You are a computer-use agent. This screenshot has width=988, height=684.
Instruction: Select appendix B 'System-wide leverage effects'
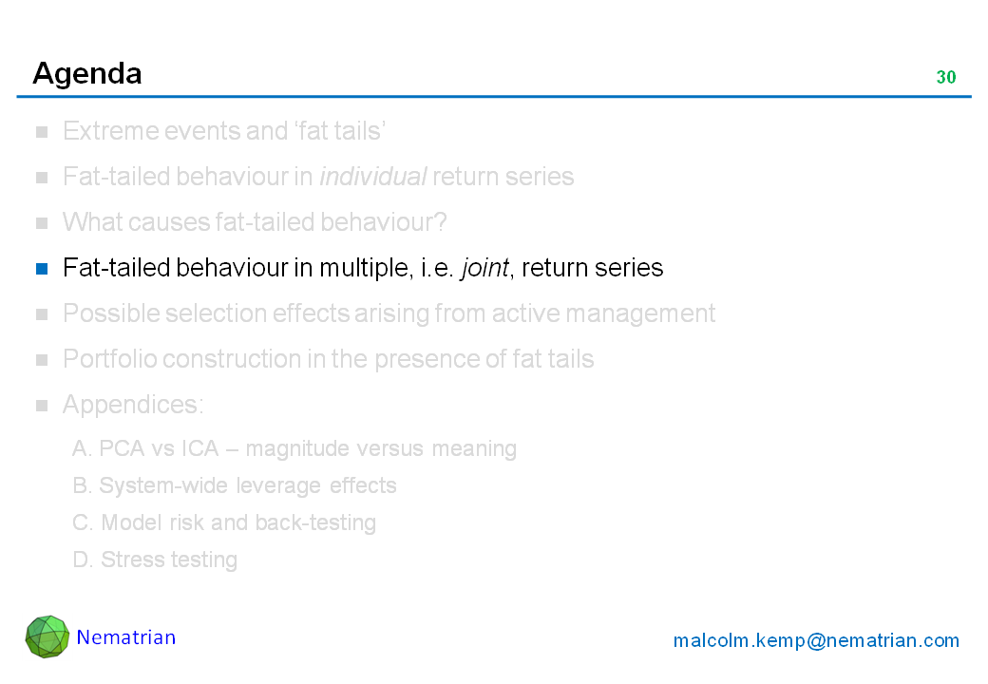[x=235, y=485]
